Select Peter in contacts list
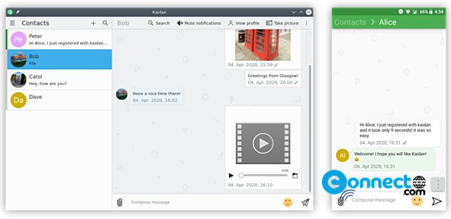The image size is (451, 219). pyautogui.click(x=59, y=40)
